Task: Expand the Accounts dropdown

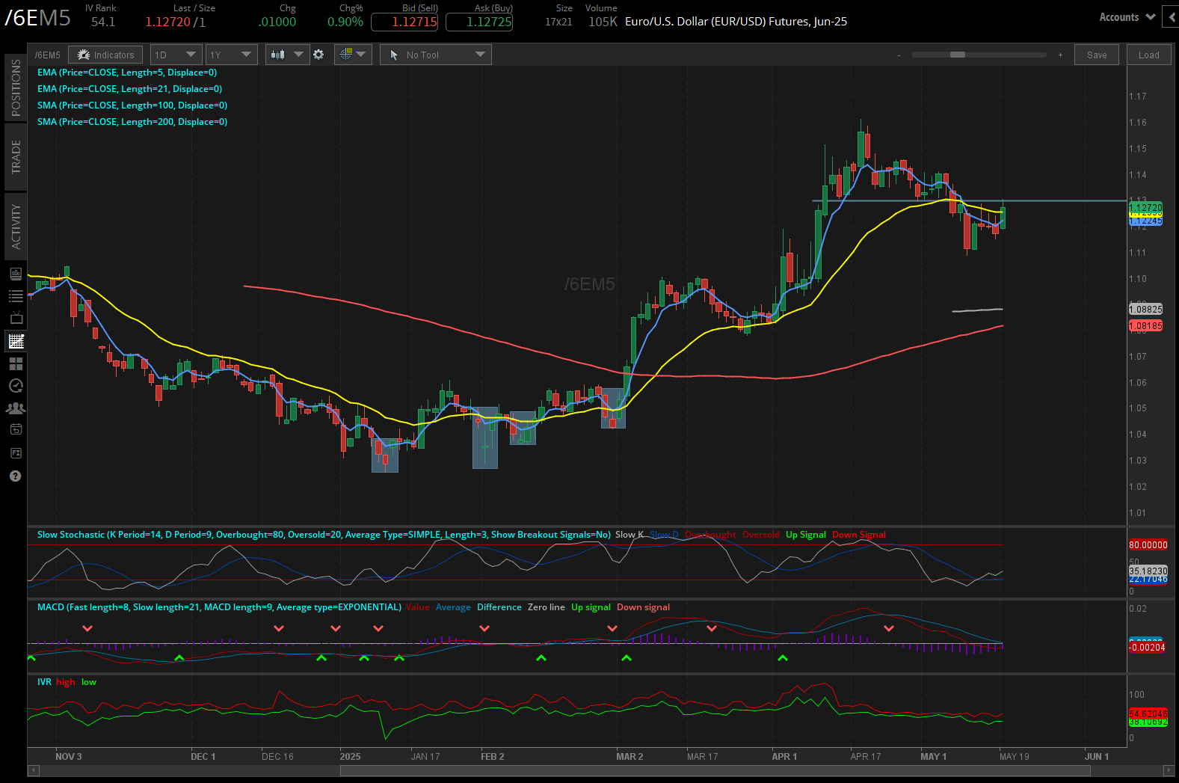Action: (1127, 17)
